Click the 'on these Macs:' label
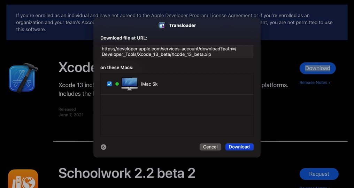Viewport: 354px width, 188px height. tap(117, 68)
